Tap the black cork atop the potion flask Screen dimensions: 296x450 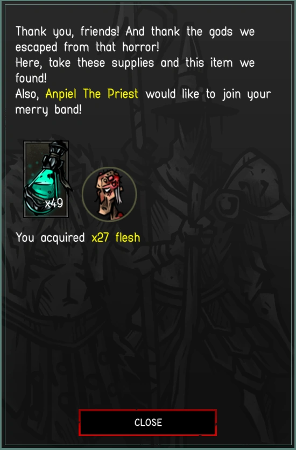click(x=60, y=148)
